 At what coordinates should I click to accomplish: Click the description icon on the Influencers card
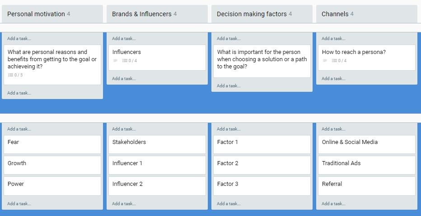(115, 61)
